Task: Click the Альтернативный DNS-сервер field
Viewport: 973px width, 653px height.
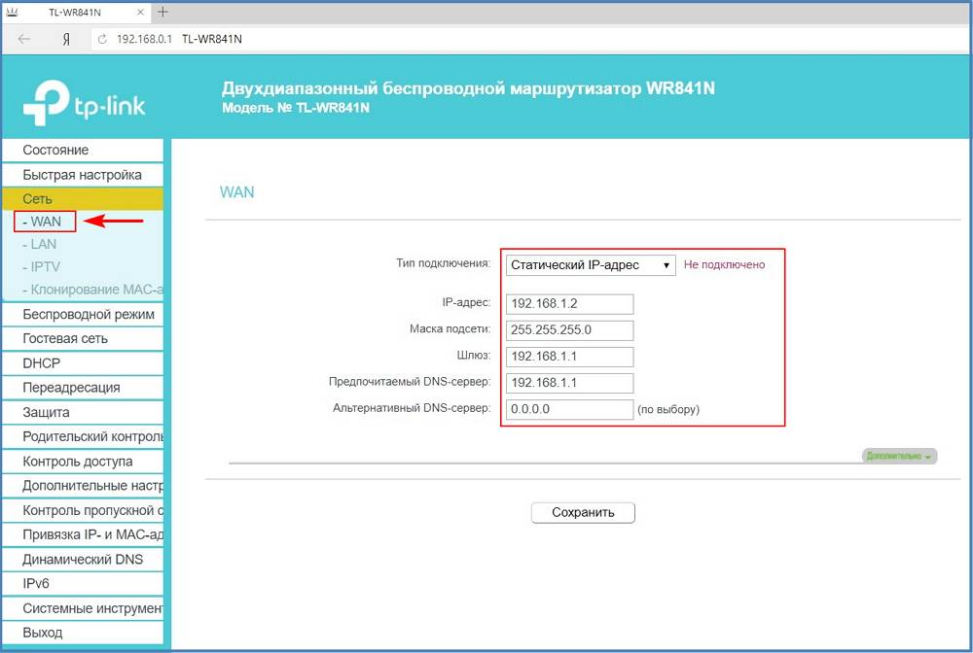Action: (569, 409)
